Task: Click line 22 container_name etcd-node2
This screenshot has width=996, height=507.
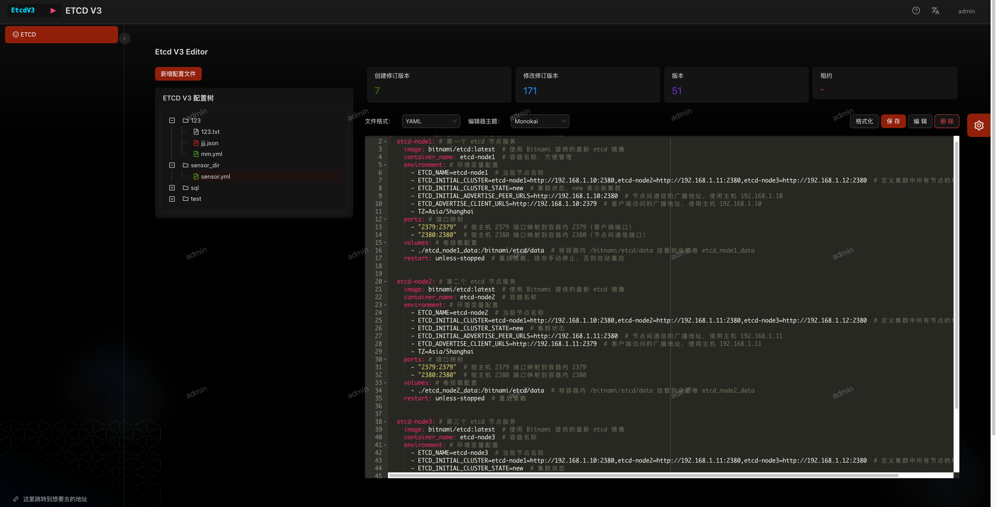Action: click(x=450, y=297)
